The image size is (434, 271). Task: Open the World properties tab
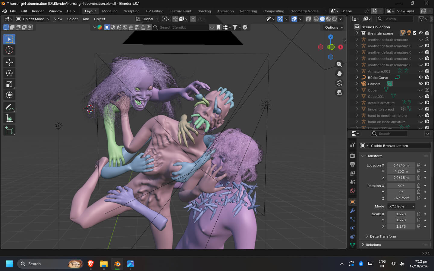(x=352, y=191)
